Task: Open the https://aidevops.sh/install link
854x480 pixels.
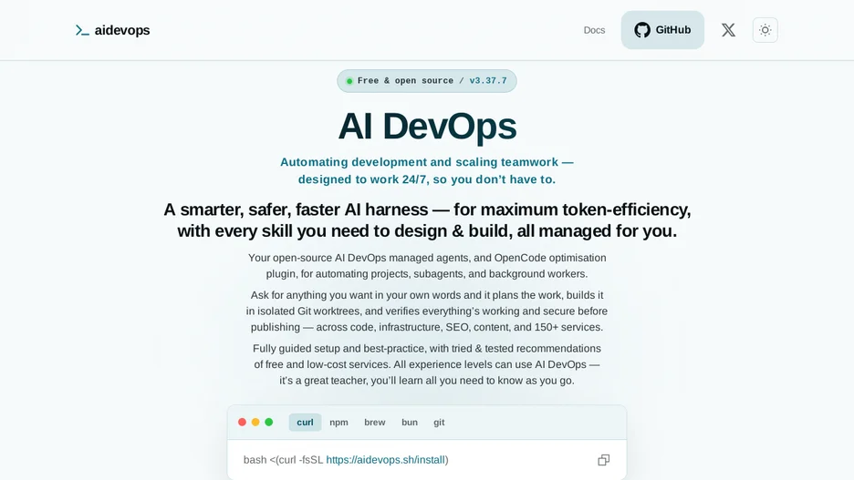Action: (x=386, y=460)
